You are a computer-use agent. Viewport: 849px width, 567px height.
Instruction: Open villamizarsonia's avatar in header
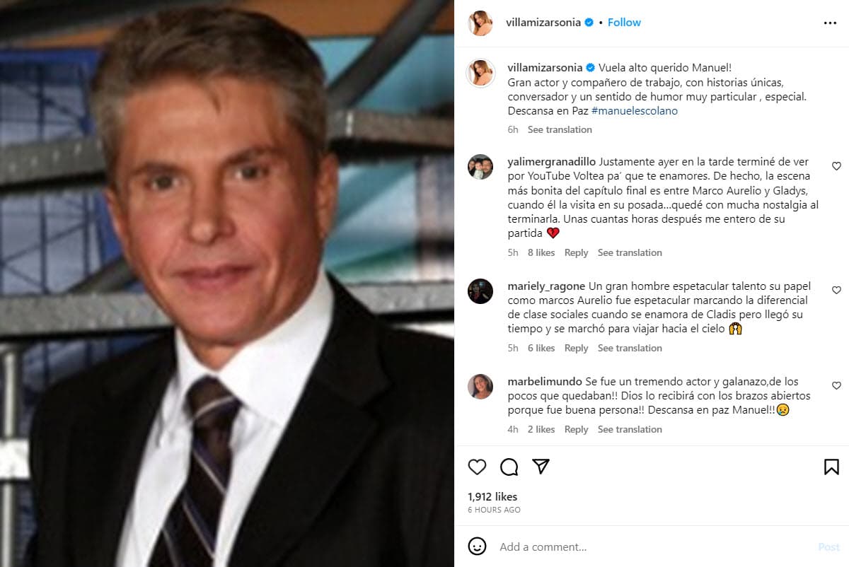(480, 23)
